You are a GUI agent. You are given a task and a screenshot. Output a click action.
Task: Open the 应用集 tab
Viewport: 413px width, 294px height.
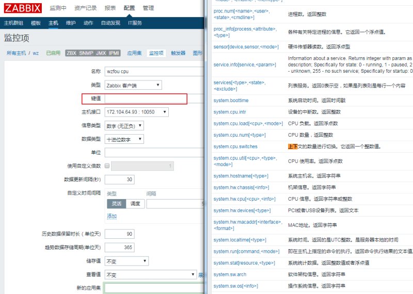(134, 53)
